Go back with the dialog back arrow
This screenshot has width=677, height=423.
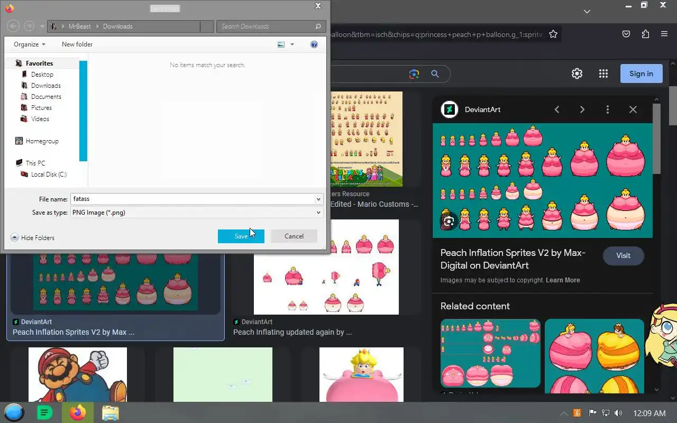point(13,26)
